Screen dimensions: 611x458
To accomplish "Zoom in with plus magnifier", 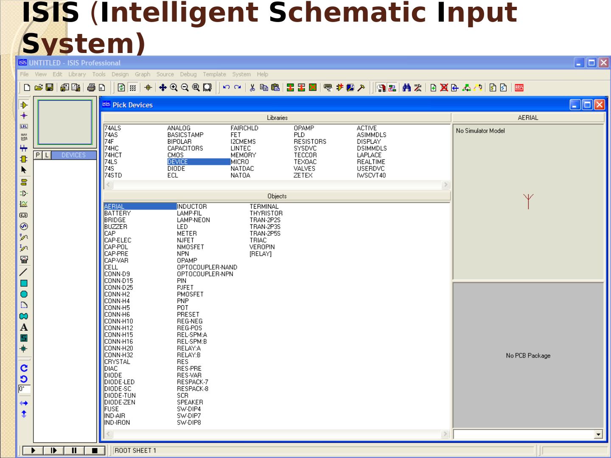I will [174, 87].
